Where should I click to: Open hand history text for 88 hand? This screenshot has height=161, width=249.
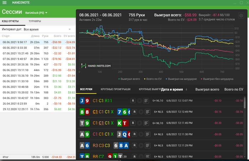(148, 112)
